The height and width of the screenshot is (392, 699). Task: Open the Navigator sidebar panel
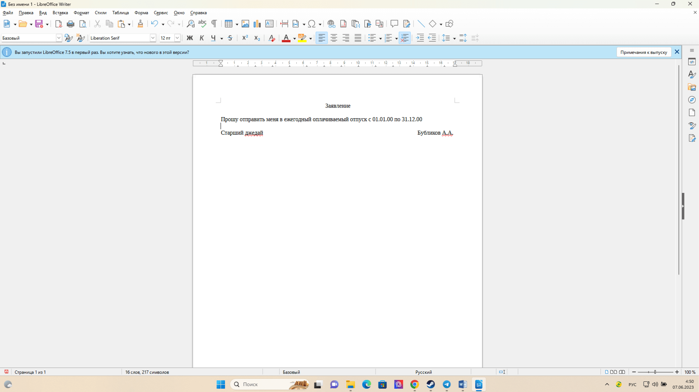click(x=692, y=100)
